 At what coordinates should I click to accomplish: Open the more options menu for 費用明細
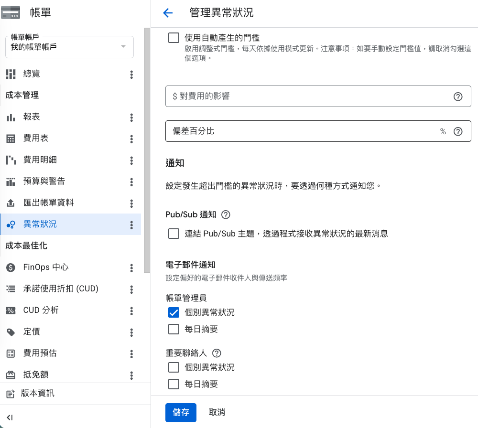pos(132,160)
